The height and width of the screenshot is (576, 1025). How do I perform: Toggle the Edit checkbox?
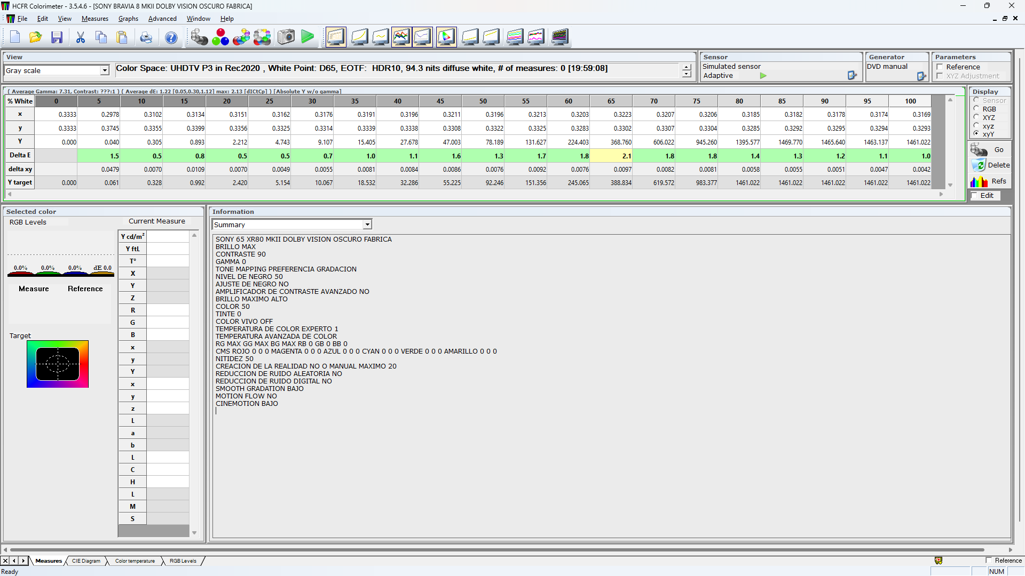pos(974,196)
